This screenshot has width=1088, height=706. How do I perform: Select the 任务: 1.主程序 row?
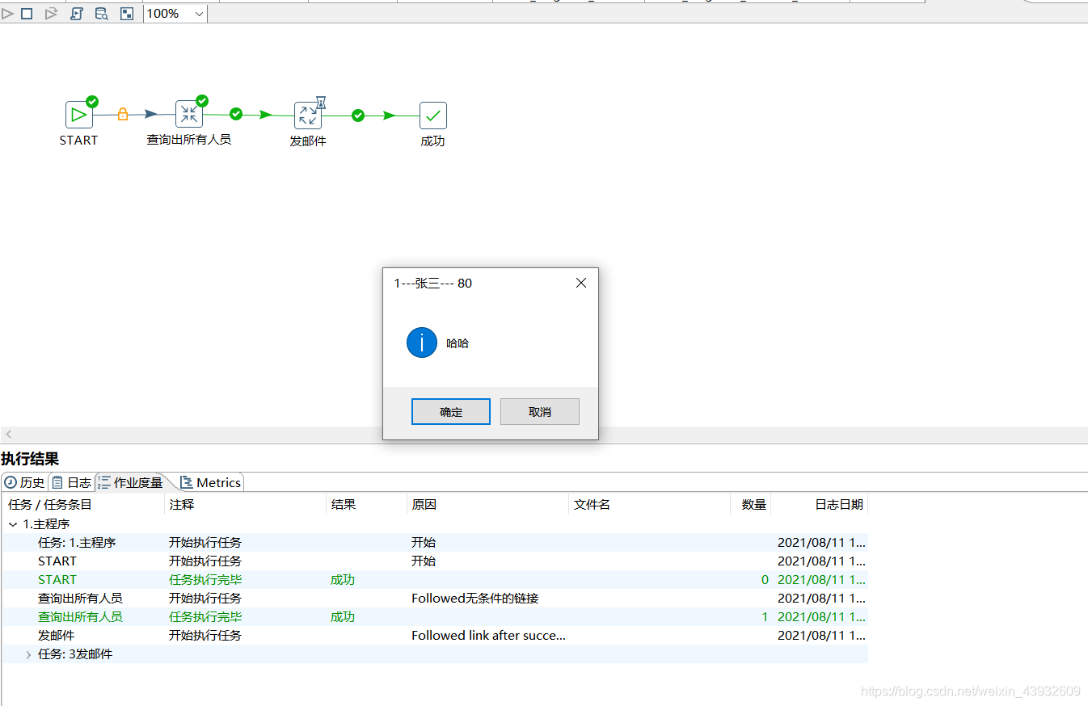tap(434, 542)
